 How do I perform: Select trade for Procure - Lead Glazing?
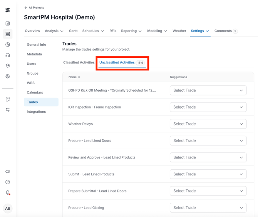[x=208, y=208]
